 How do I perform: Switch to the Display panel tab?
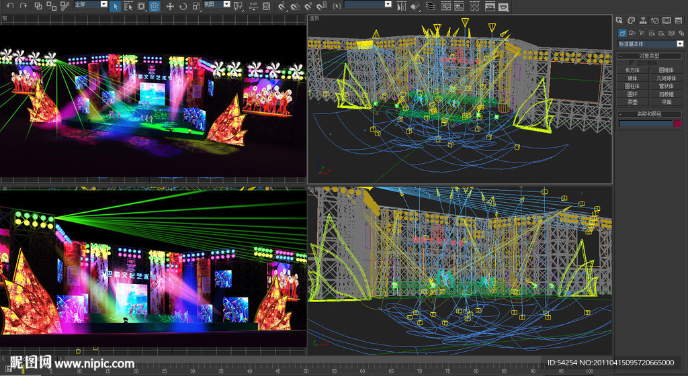click(x=666, y=21)
